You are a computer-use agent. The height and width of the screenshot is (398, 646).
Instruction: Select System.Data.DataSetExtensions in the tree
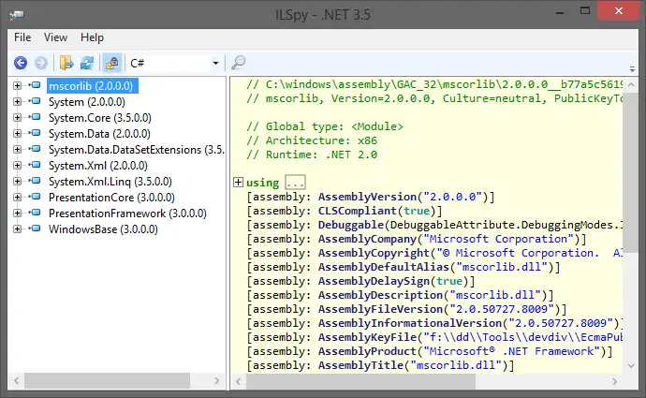point(137,150)
